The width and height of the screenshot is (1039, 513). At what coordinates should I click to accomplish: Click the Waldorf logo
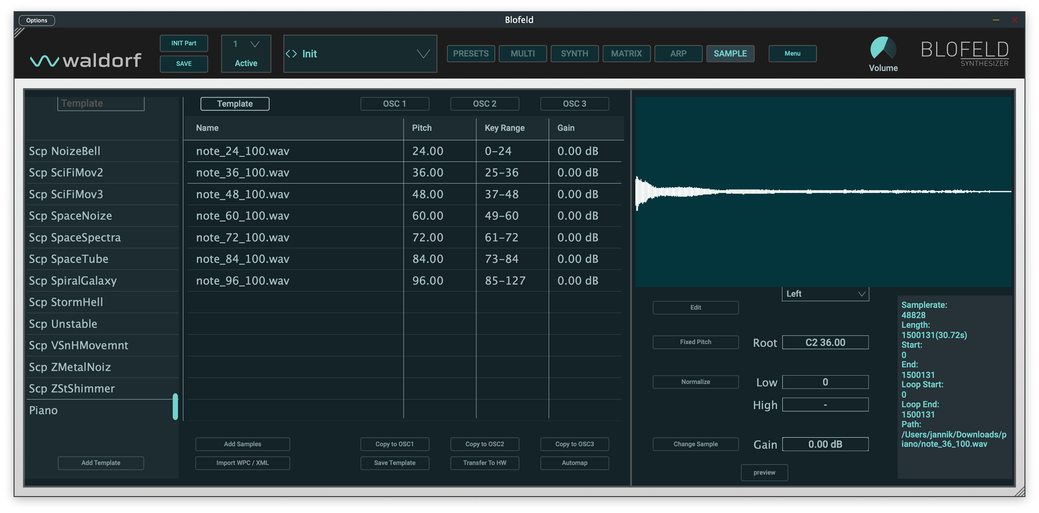(x=86, y=60)
